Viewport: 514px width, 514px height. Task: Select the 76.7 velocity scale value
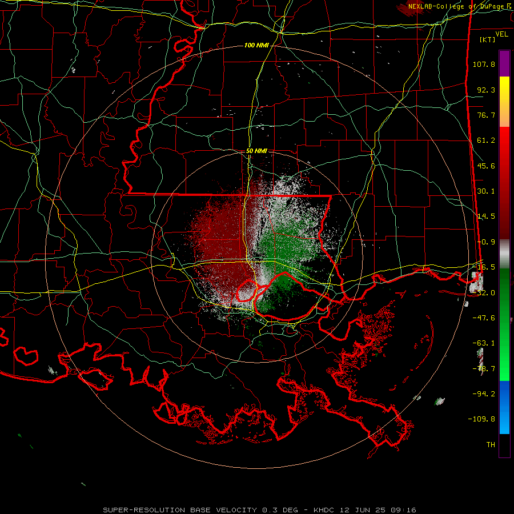[486, 115]
